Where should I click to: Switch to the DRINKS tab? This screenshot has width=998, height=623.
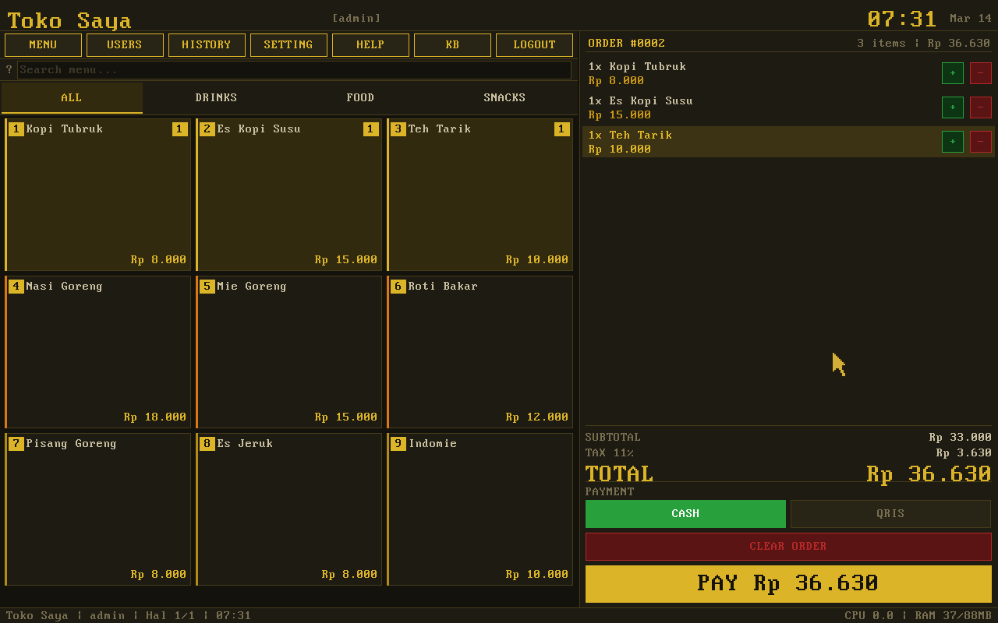pyautogui.click(x=216, y=97)
